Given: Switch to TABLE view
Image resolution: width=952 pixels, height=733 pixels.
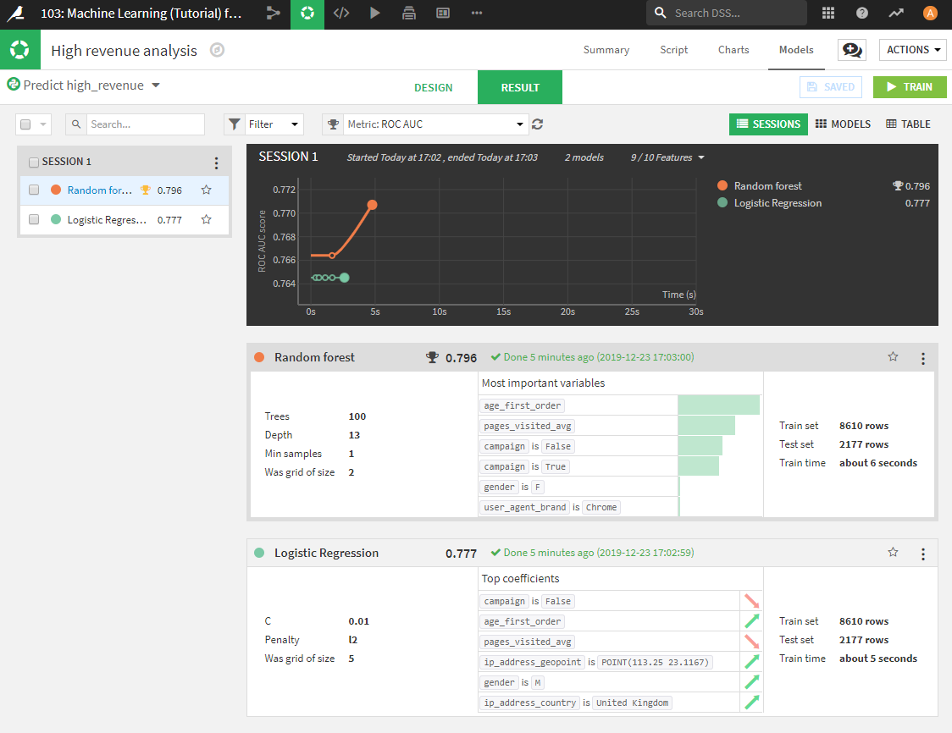Looking at the screenshot, I should (x=908, y=124).
